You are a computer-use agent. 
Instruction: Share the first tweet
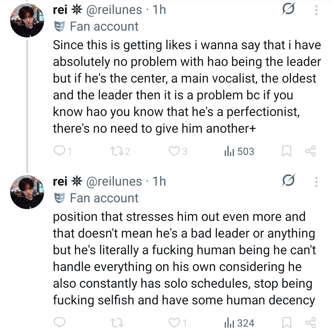point(310,151)
